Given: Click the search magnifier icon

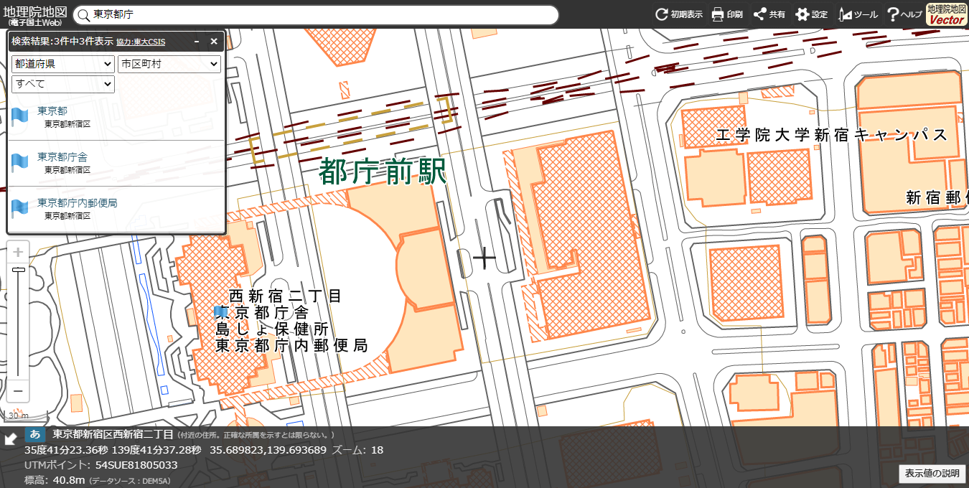Looking at the screenshot, I should coord(84,15).
